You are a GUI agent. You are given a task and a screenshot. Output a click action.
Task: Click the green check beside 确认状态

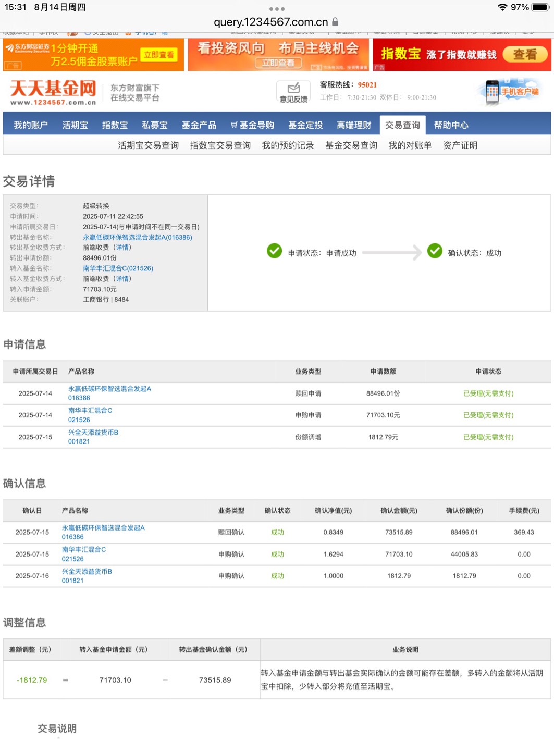click(435, 251)
